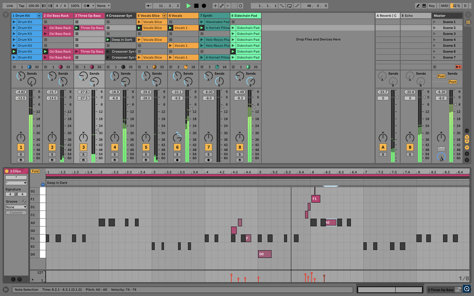The image size is (474, 296).
Task: Click the Arrangement Record button
Action: 204,6
